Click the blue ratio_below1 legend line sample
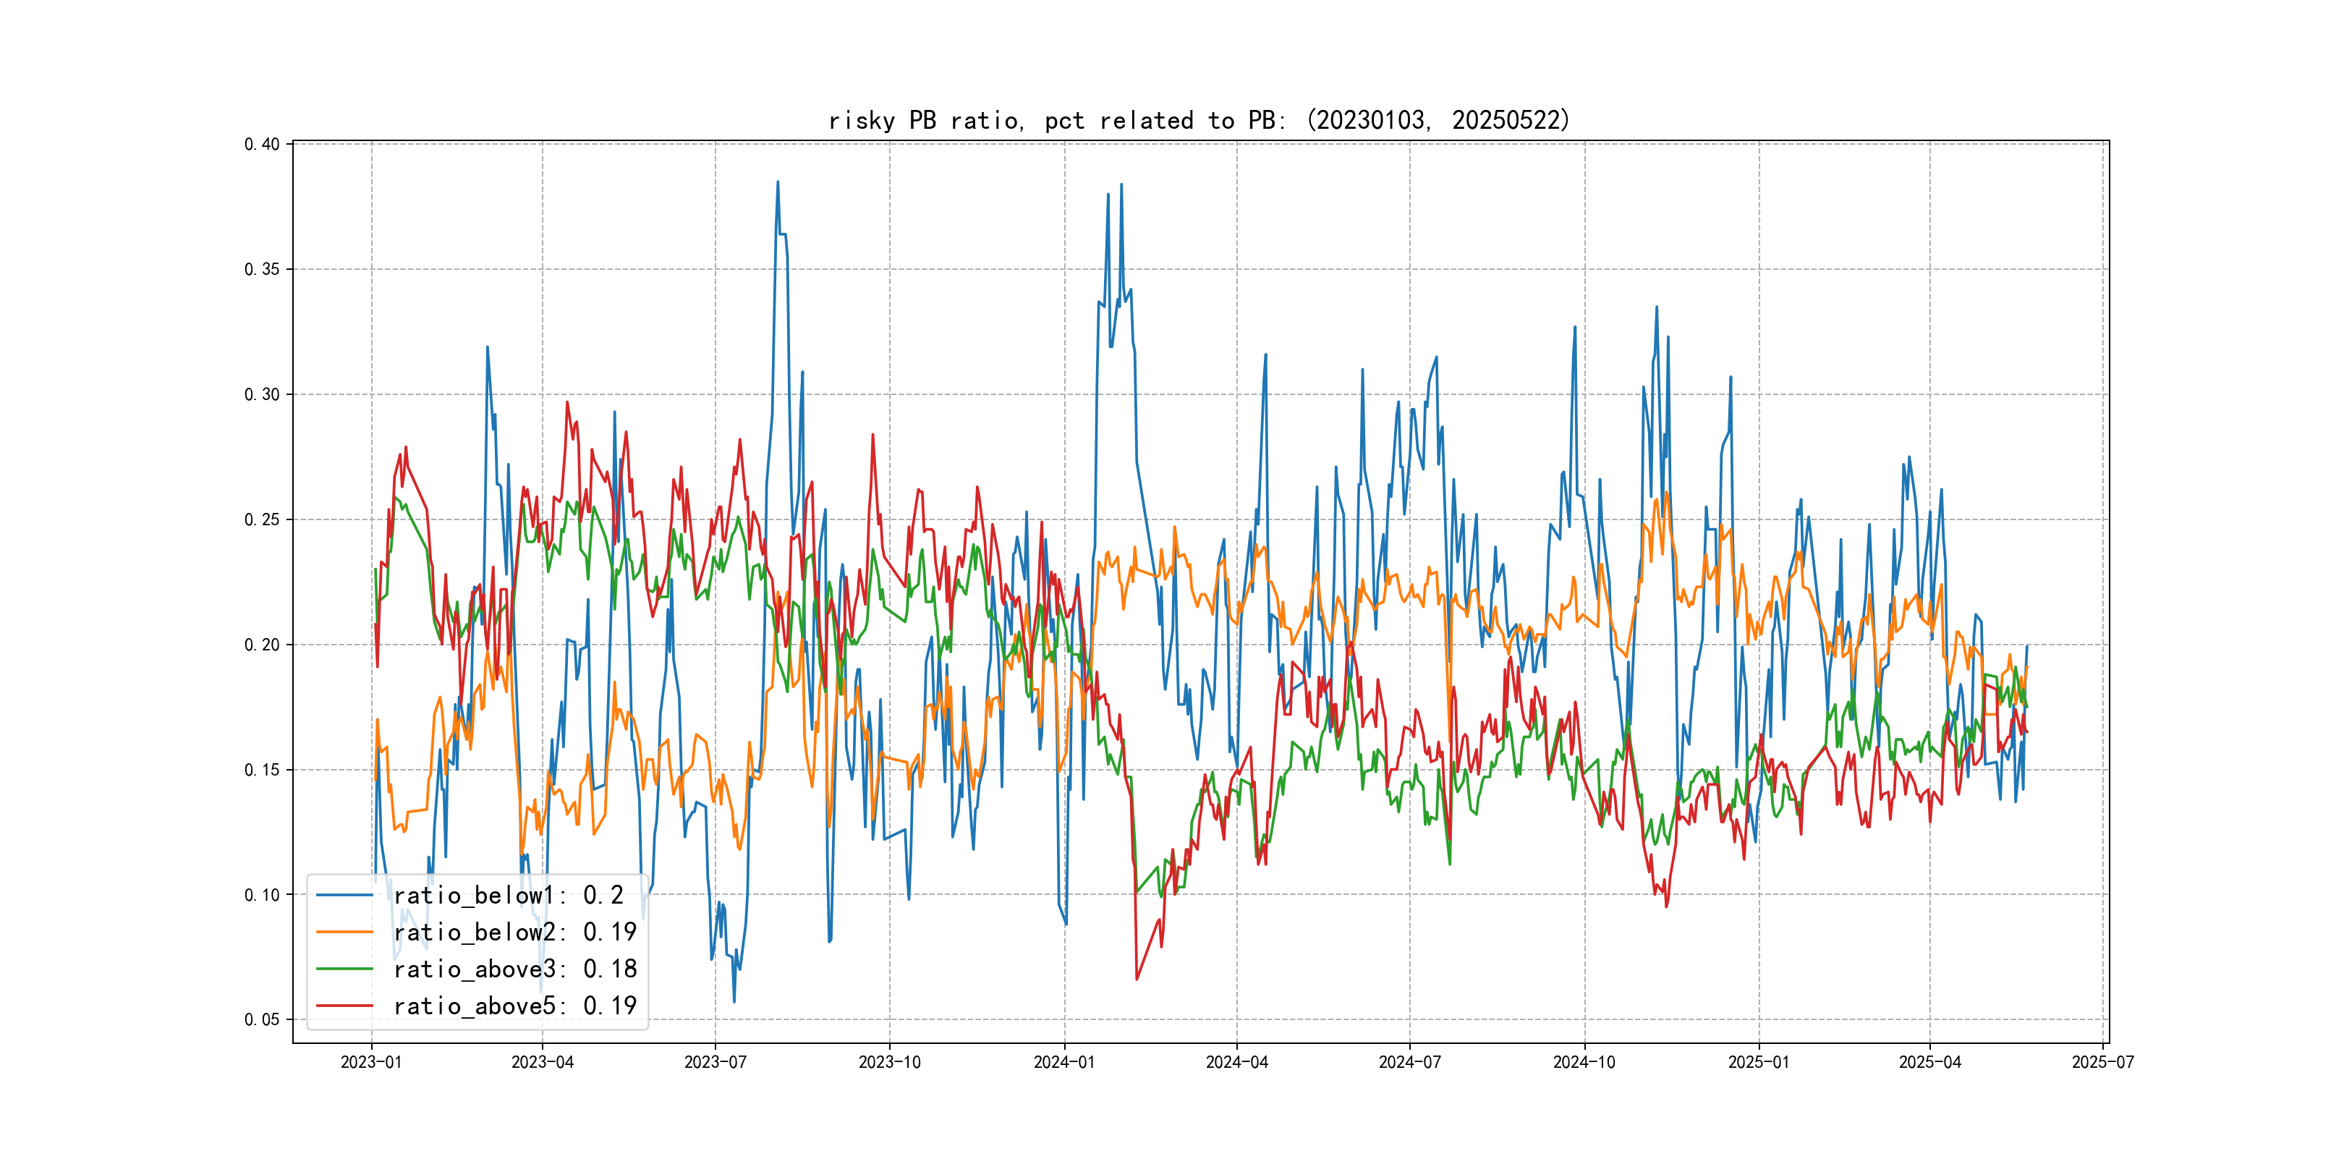The image size is (2344, 1172). [344, 896]
